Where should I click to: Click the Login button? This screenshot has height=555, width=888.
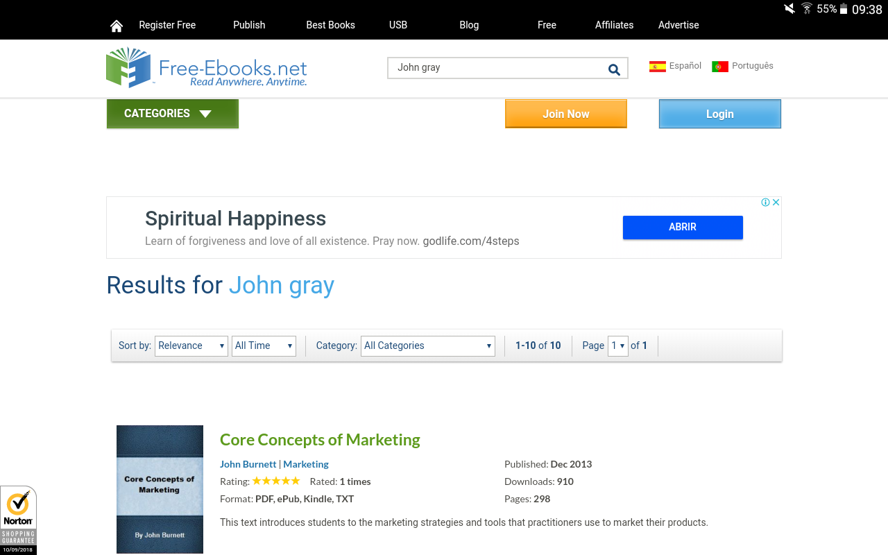(719, 114)
